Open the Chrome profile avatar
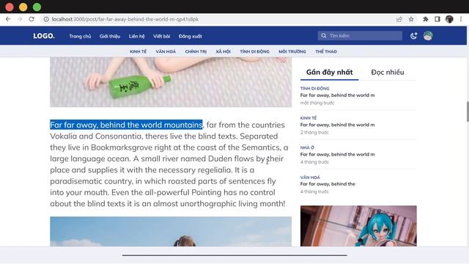This screenshot has width=469, height=264. [x=449, y=19]
